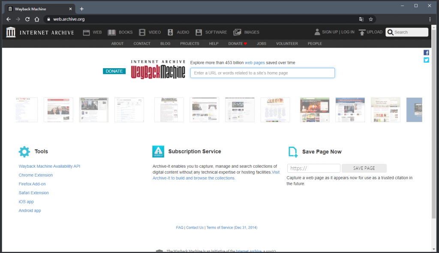The height and width of the screenshot is (253, 439).
Task: Click the Internet Archive logo icon
Action: pos(11,32)
